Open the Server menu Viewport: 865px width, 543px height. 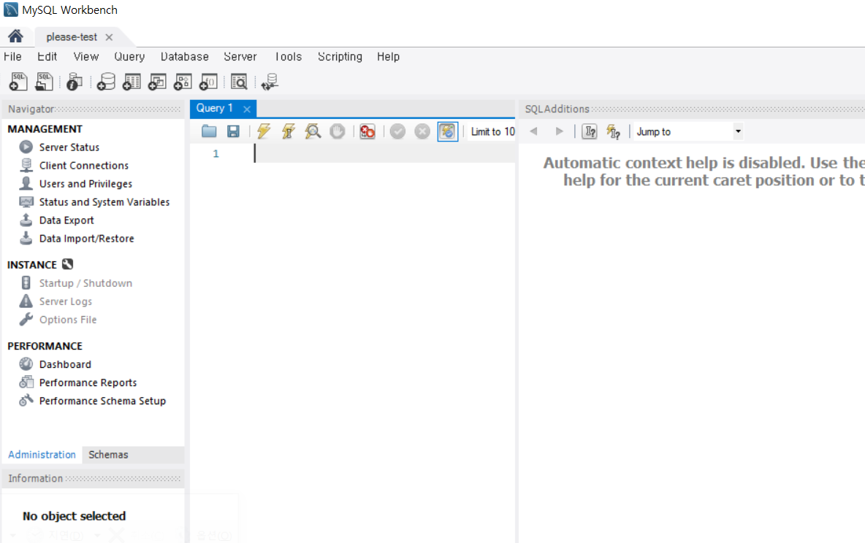point(240,56)
